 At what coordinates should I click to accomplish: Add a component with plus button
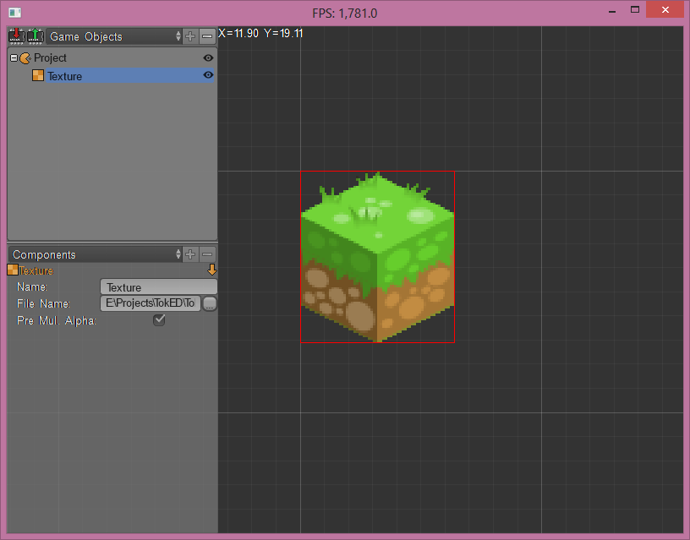tap(190, 254)
